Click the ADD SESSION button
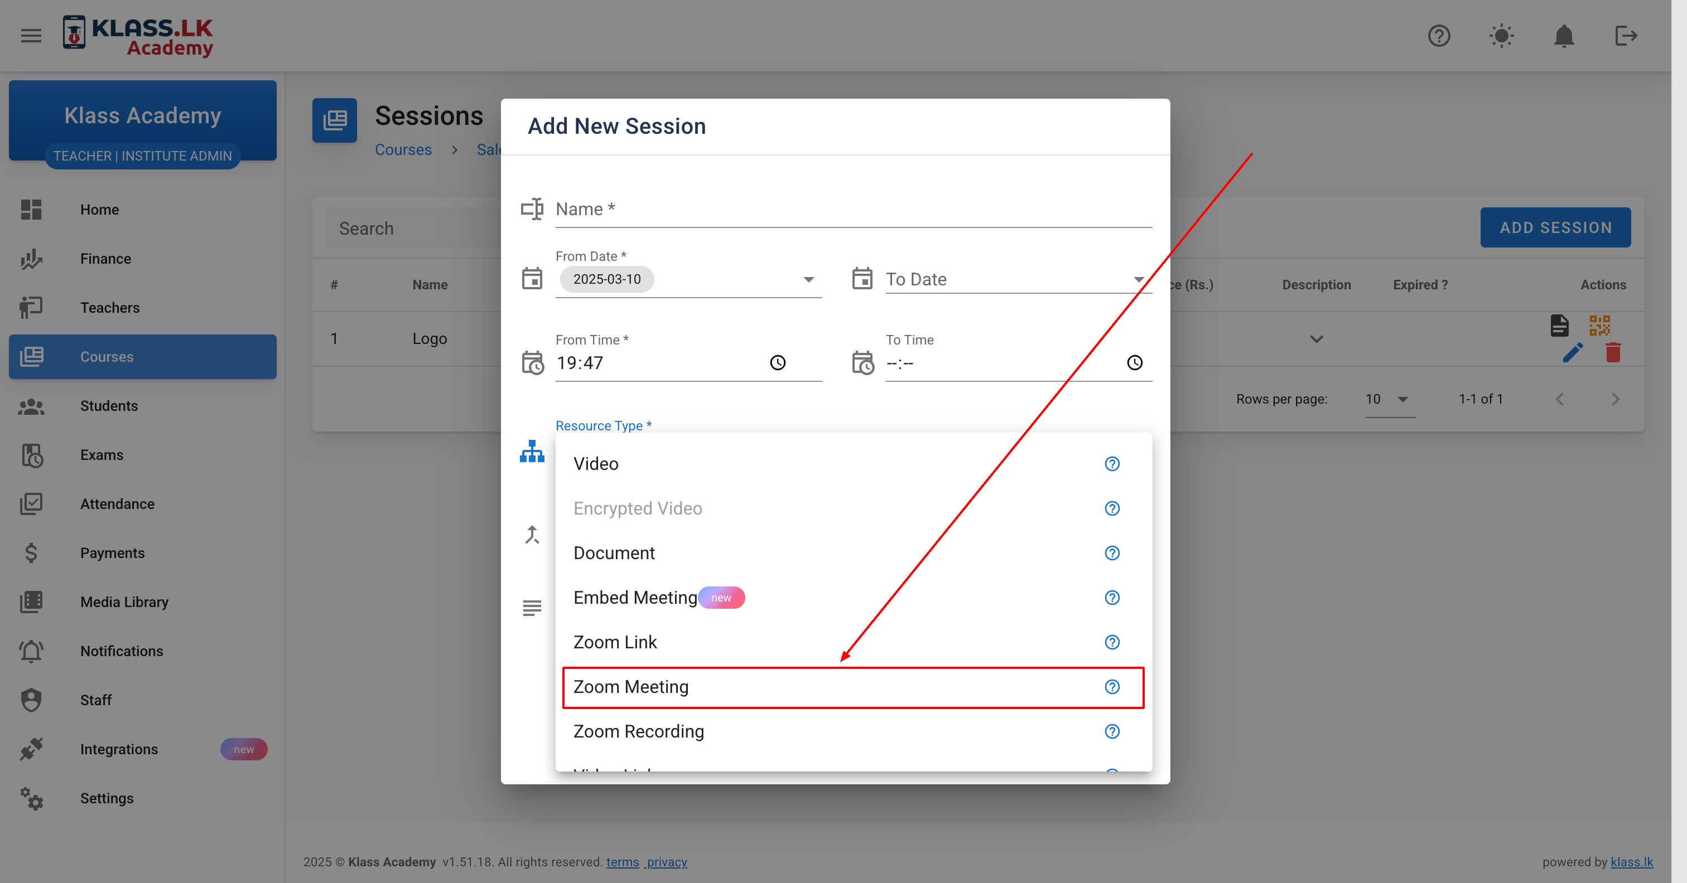The image size is (1687, 883). coord(1555,228)
